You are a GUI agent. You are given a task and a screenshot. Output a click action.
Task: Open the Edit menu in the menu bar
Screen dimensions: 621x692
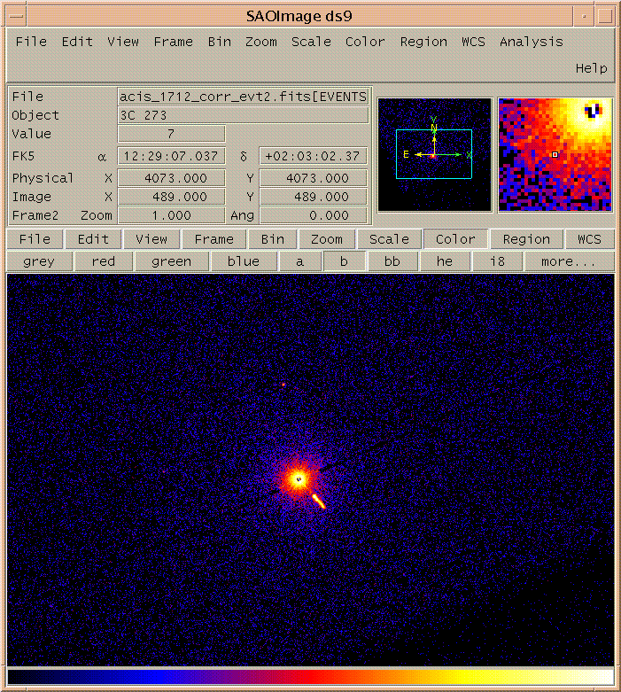(77, 42)
